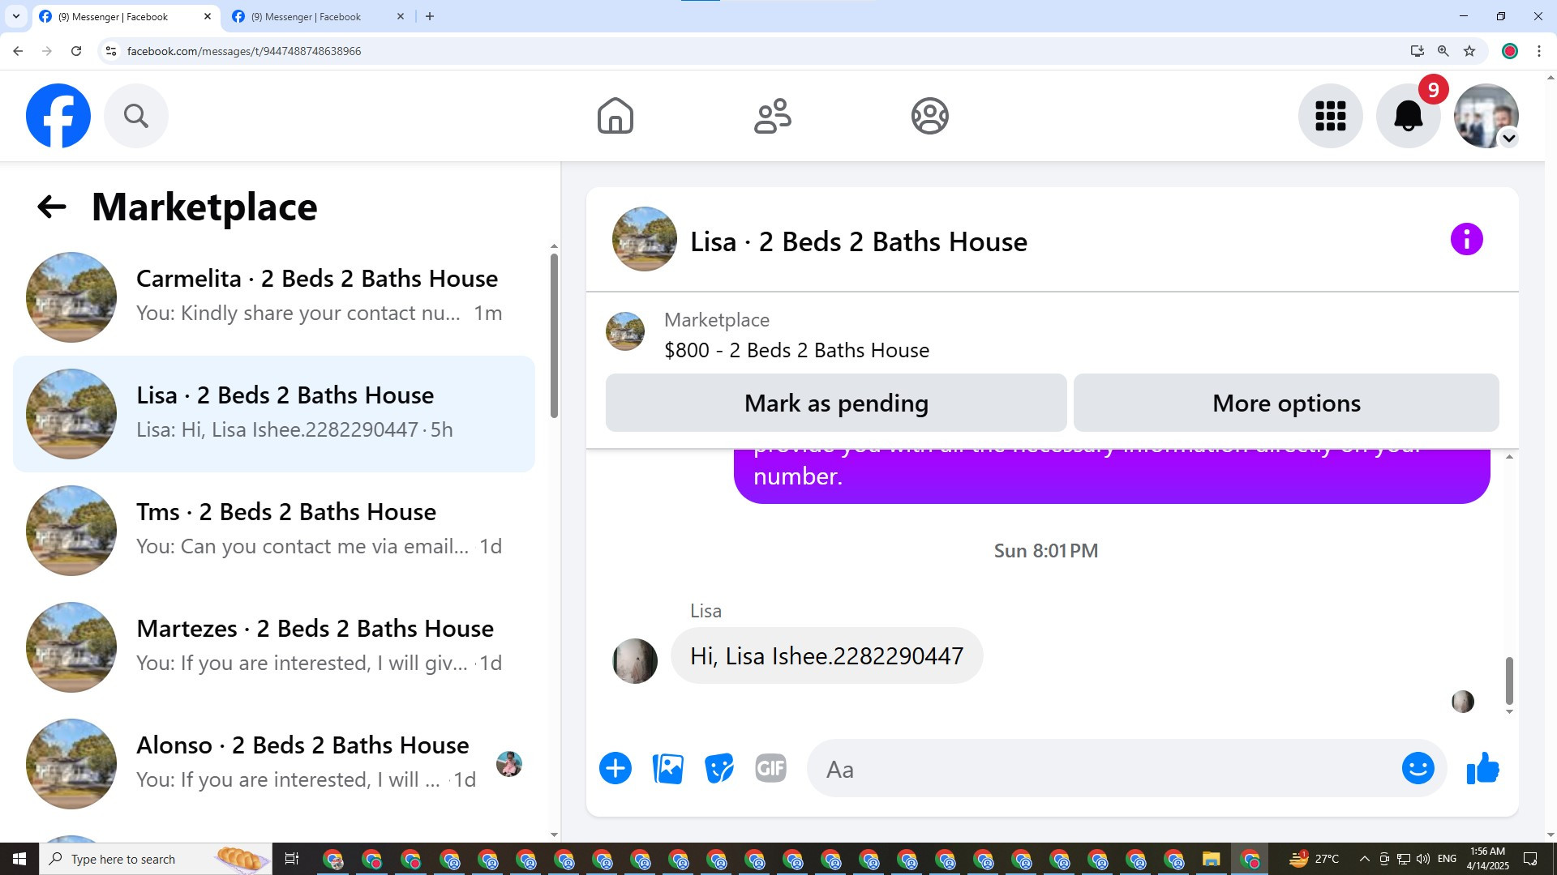The height and width of the screenshot is (875, 1557).
Task: Attach a photo using the image icon
Action: point(667,768)
